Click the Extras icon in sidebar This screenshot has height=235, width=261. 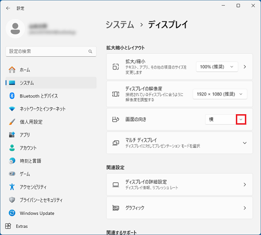pos(8,226)
